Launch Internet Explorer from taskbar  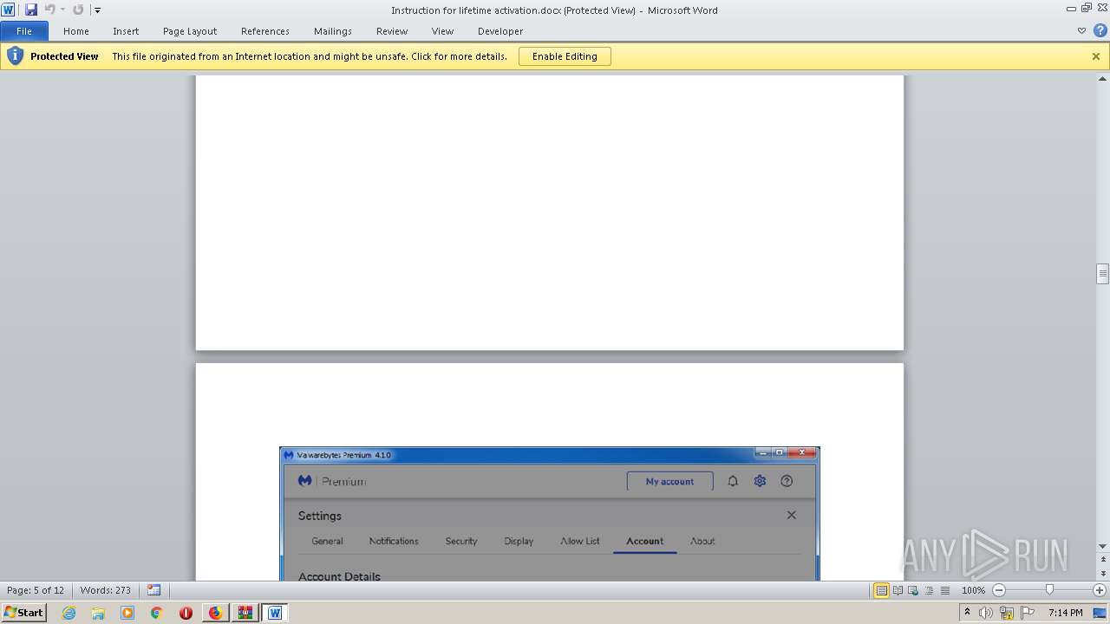[x=69, y=613]
